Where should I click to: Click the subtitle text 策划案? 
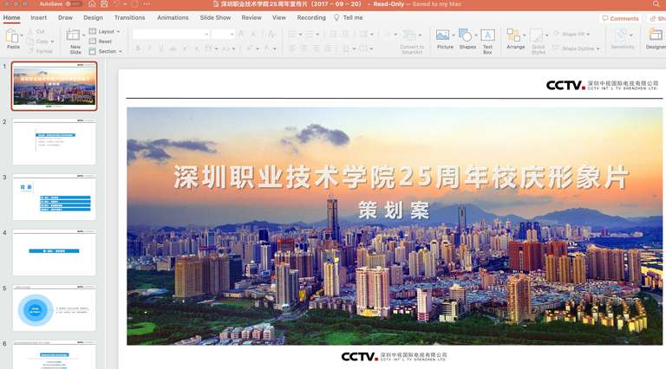coord(394,210)
